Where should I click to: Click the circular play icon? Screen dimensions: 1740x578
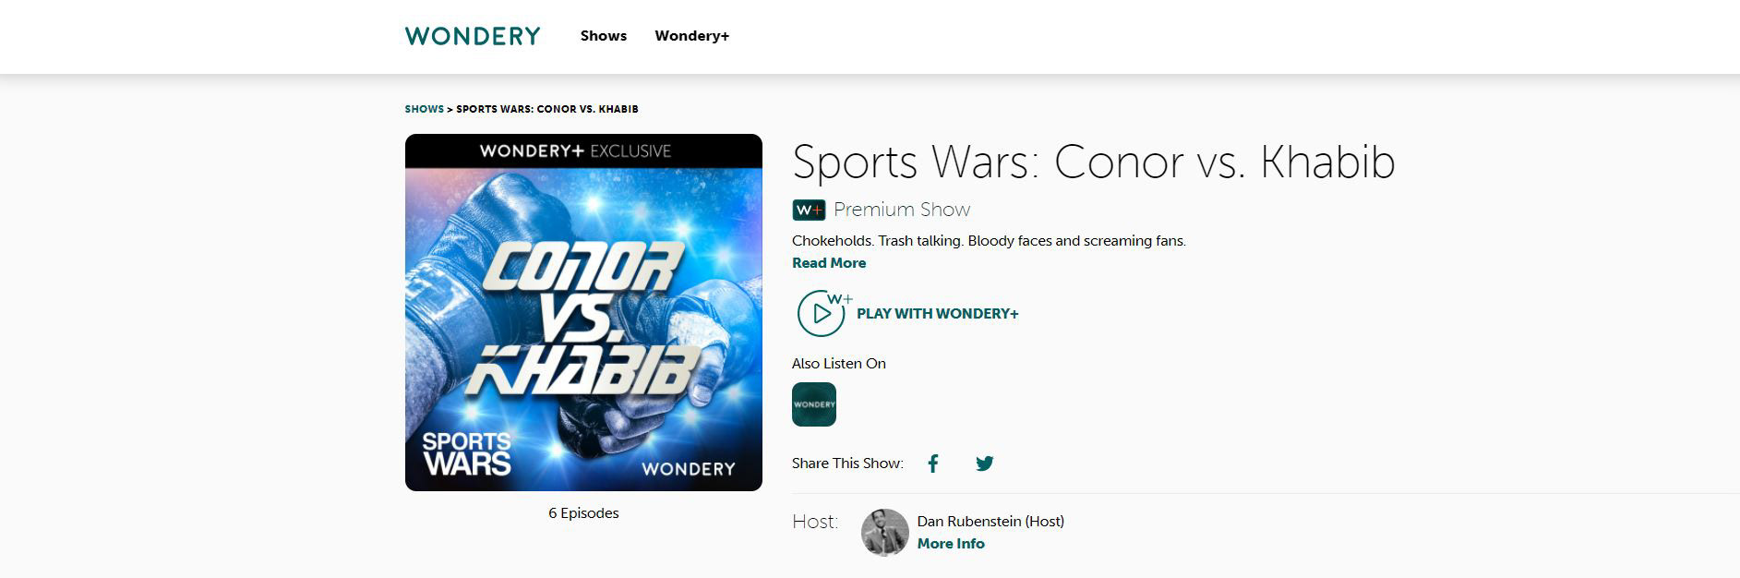coord(822,314)
